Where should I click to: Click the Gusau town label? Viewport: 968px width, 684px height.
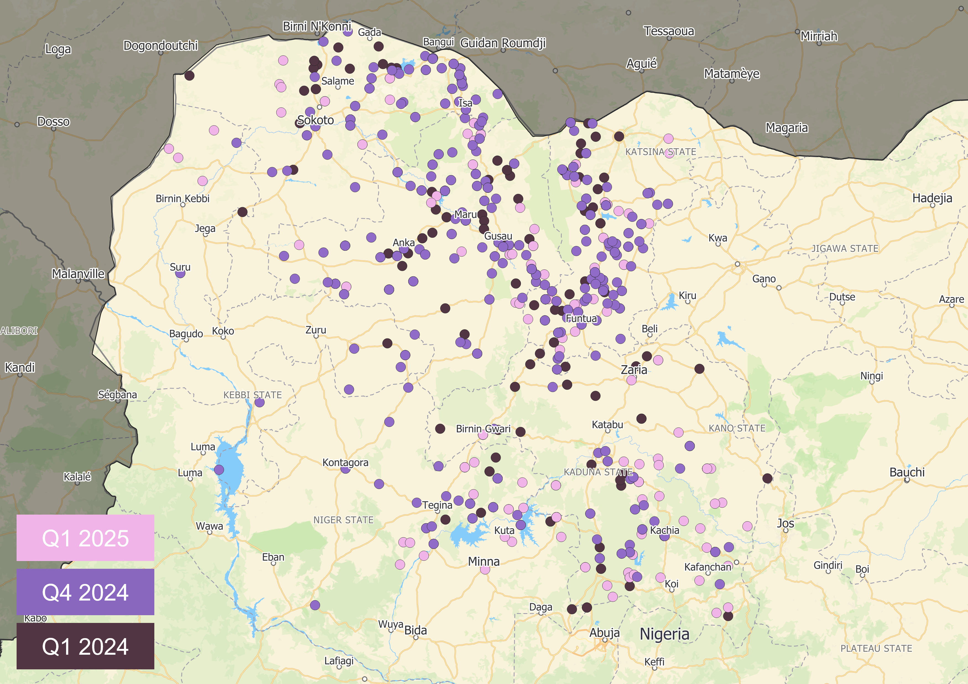coord(498,236)
